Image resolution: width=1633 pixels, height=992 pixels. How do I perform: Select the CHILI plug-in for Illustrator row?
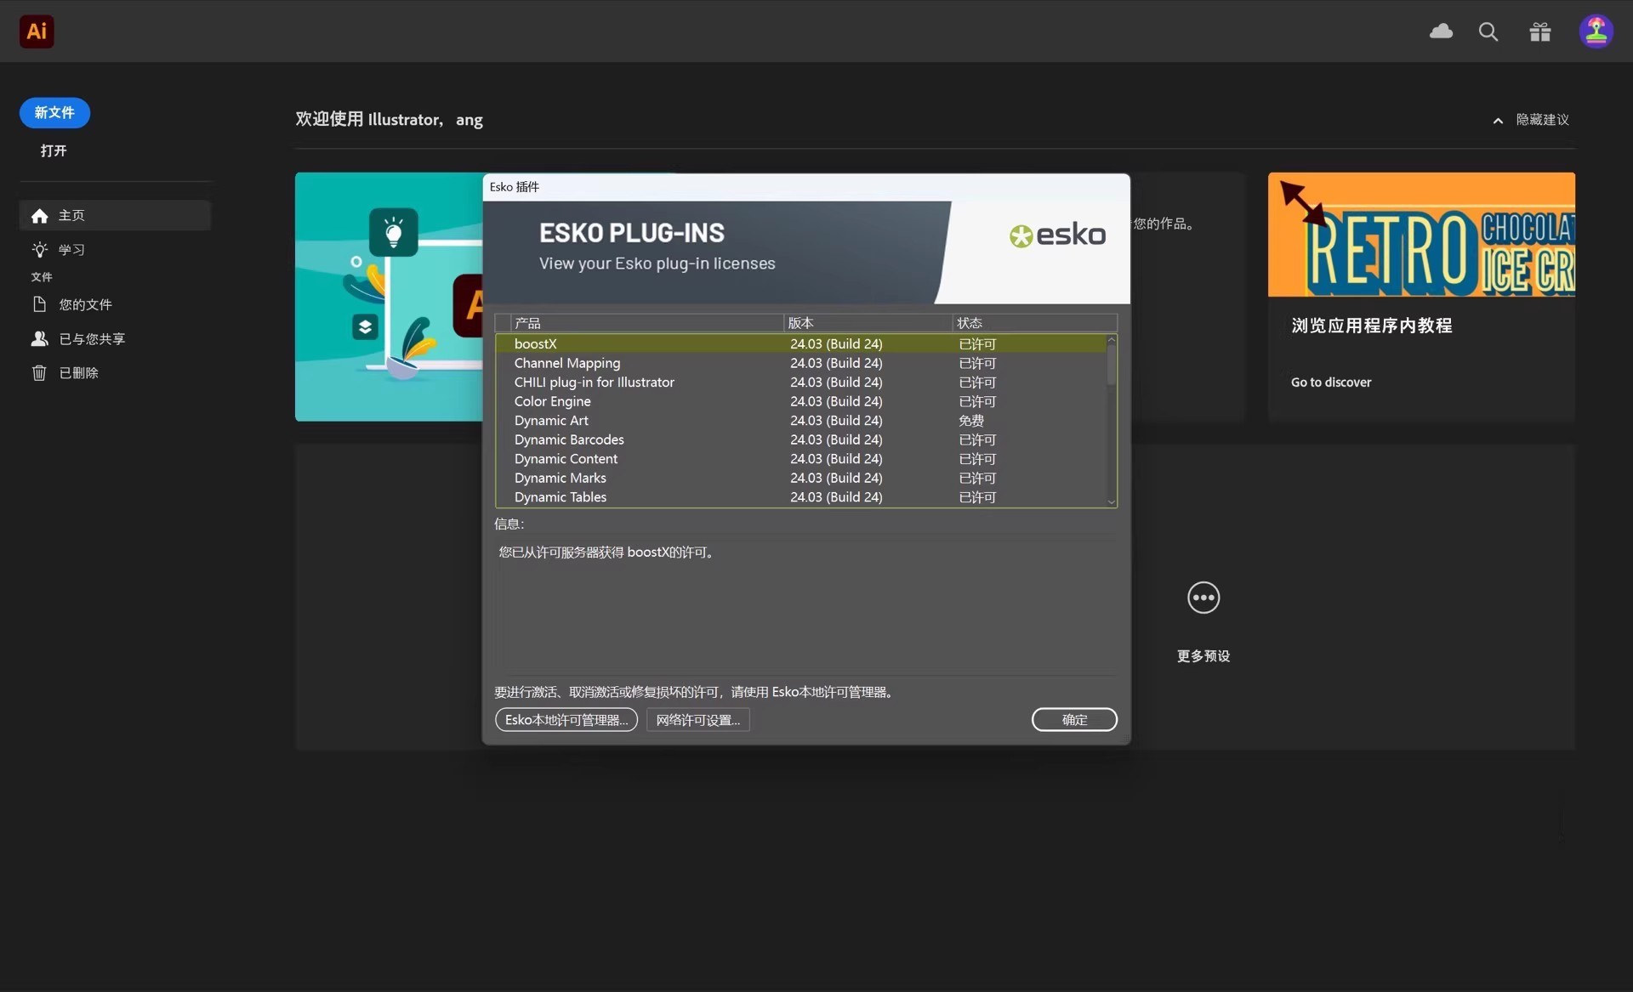coord(800,383)
